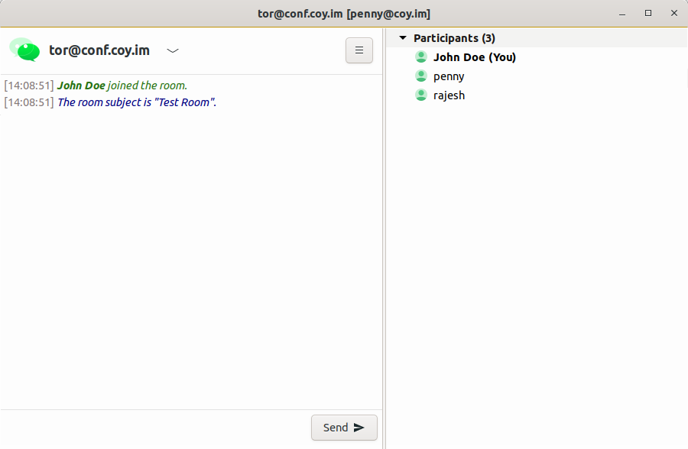Click the paper plane send icon
The height and width of the screenshot is (449, 688).
click(x=359, y=428)
